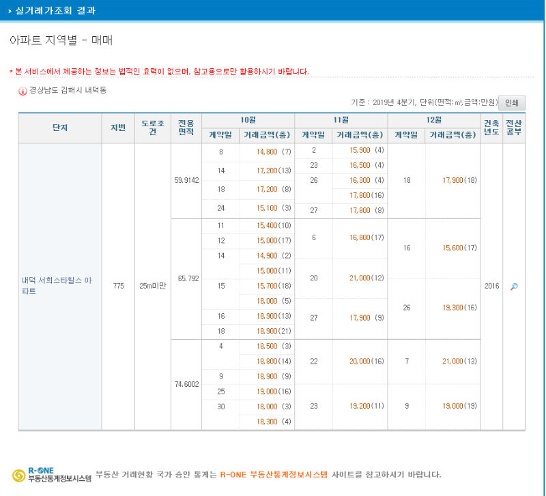The image size is (546, 496).
Task: Click the 14,800 (7) price
Action: 274,151
